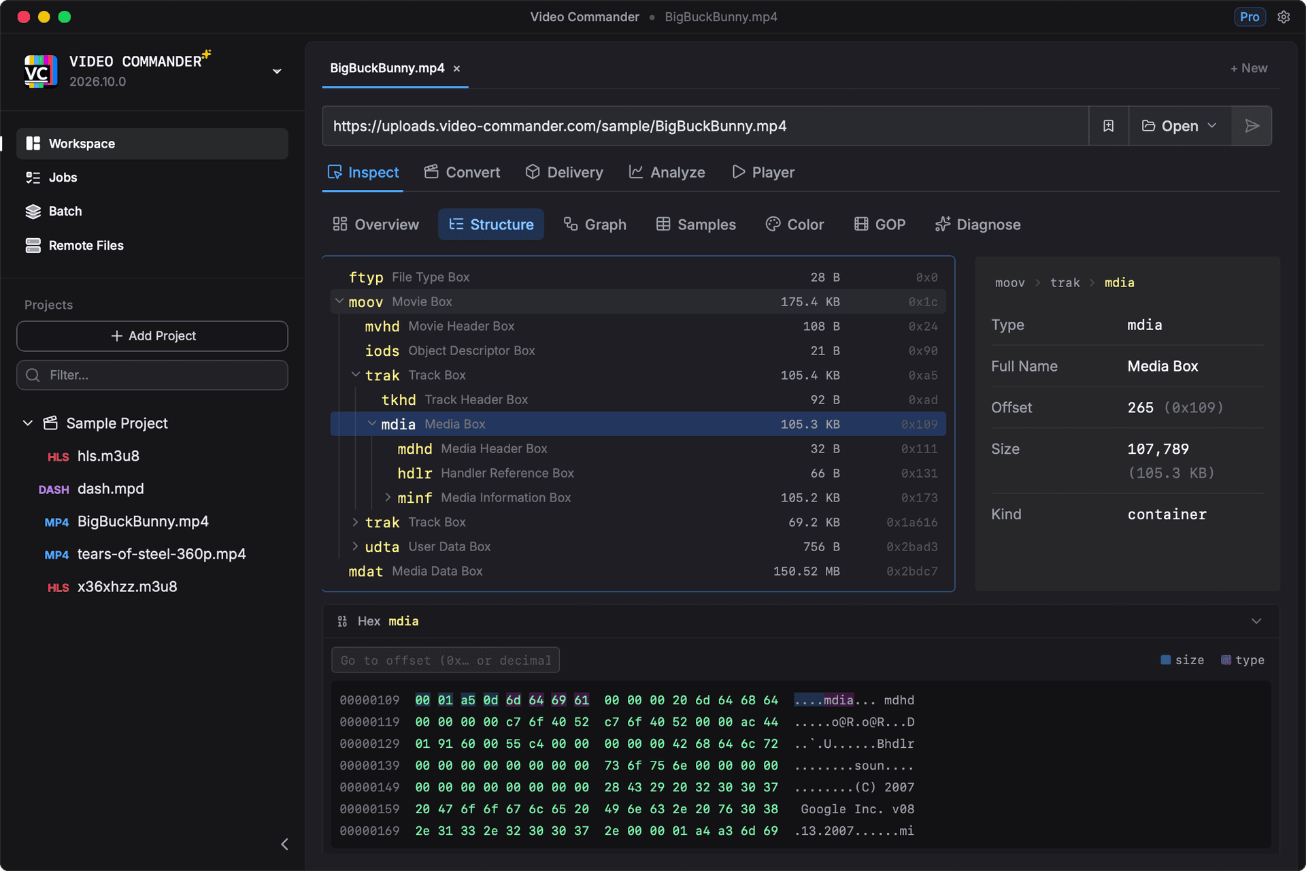The width and height of the screenshot is (1306, 871).
Task: Select the Structure subtab
Action: pyautogui.click(x=491, y=225)
